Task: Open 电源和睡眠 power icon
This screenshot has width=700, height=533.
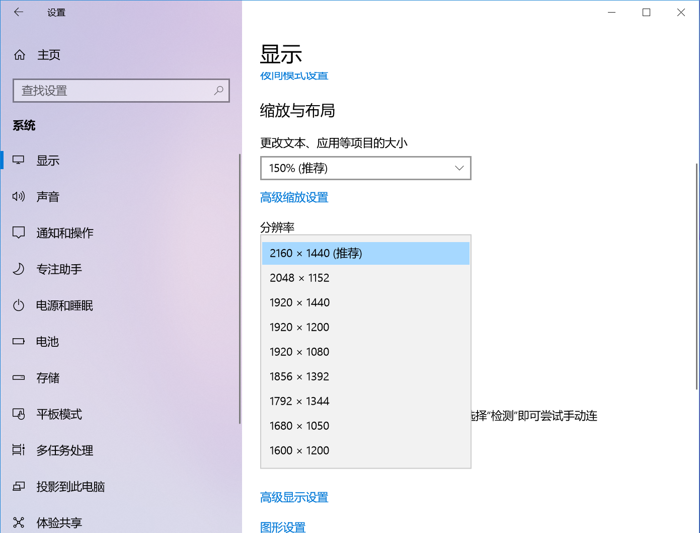Action: 19,306
